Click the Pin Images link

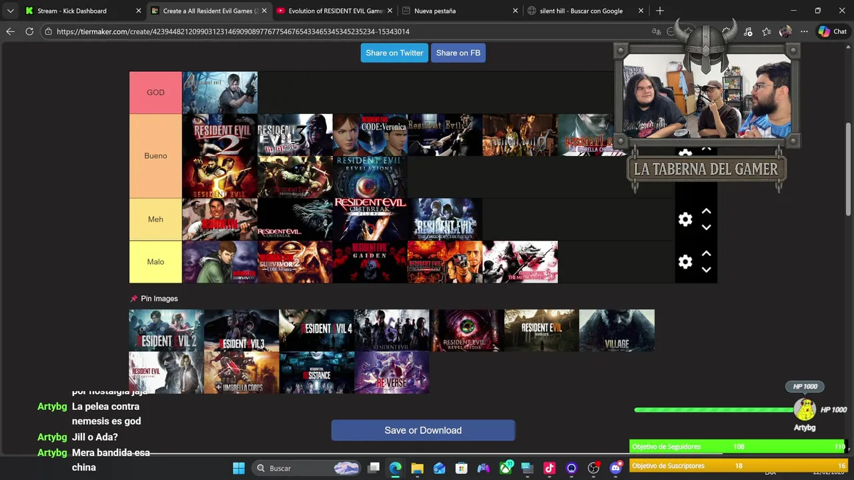click(153, 299)
